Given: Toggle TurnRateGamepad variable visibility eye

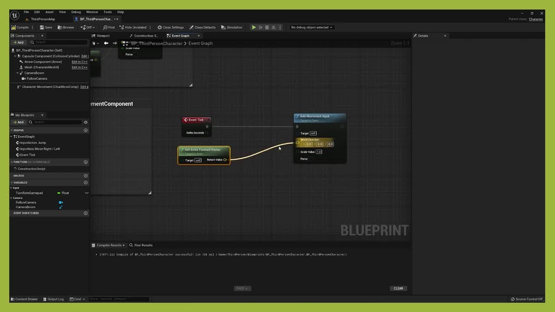Looking at the screenshot, I should pyautogui.click(x=86, y=193).
